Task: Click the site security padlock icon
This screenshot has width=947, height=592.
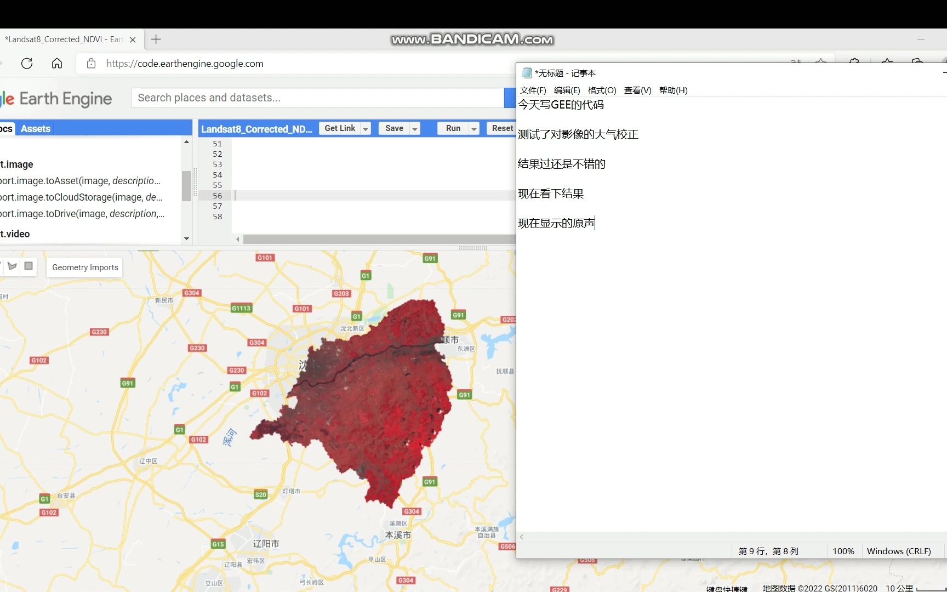Action: pos(91,63)
